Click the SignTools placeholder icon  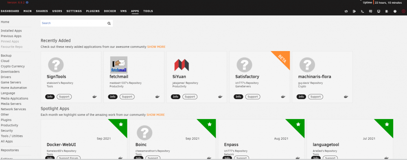[x=56, y=65]
